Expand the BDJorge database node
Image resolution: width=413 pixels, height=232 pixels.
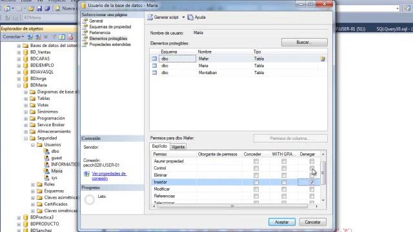coord(19,79)
